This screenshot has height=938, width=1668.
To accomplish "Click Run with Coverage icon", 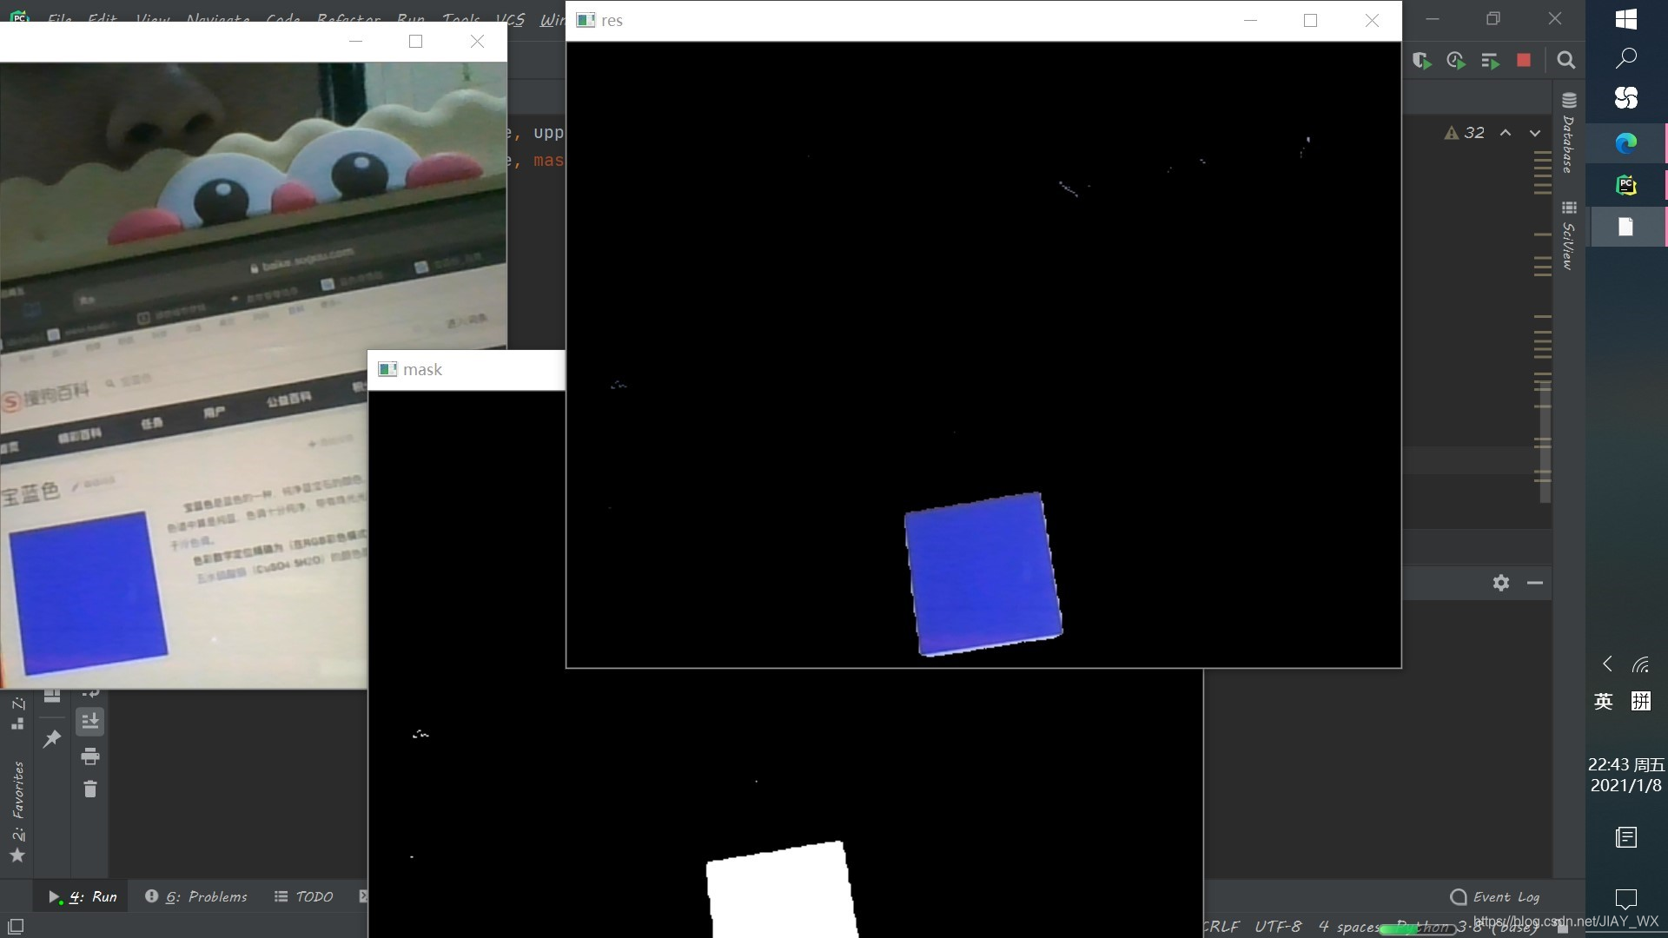I will (x=1421, y=60).
